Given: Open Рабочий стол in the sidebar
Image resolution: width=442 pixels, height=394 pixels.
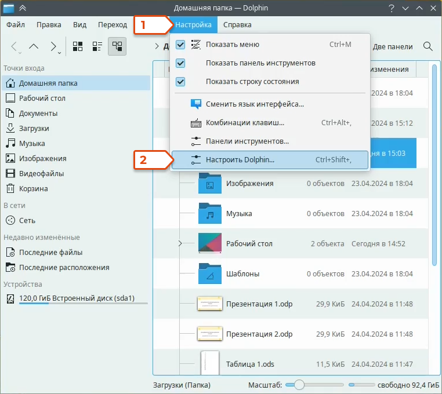Looking at the screenshot, I should [76, 99].
